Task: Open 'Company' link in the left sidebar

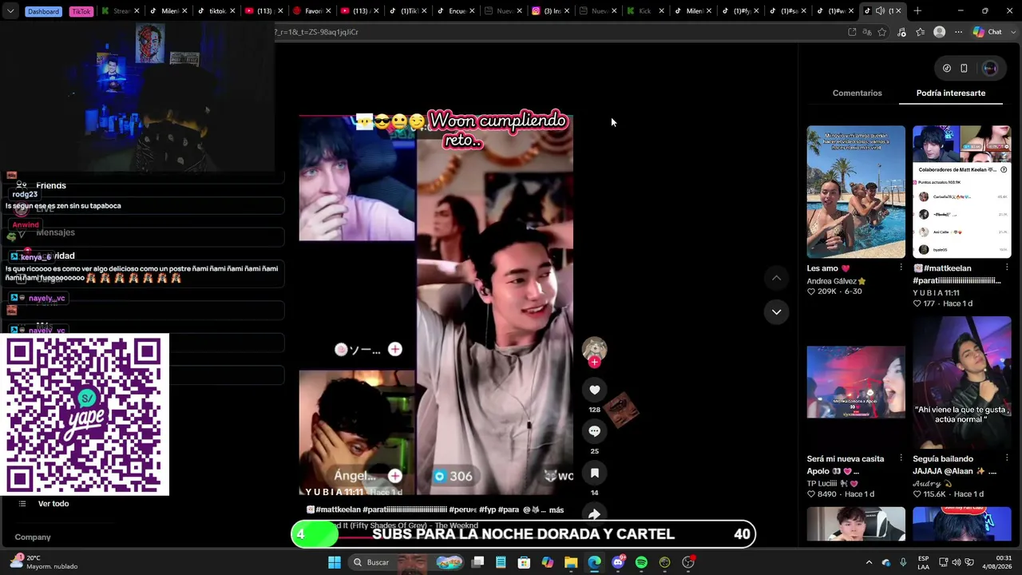Action: [33, 537]
